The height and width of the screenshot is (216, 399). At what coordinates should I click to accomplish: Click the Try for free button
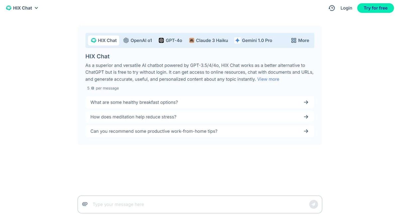click(375, 8)
